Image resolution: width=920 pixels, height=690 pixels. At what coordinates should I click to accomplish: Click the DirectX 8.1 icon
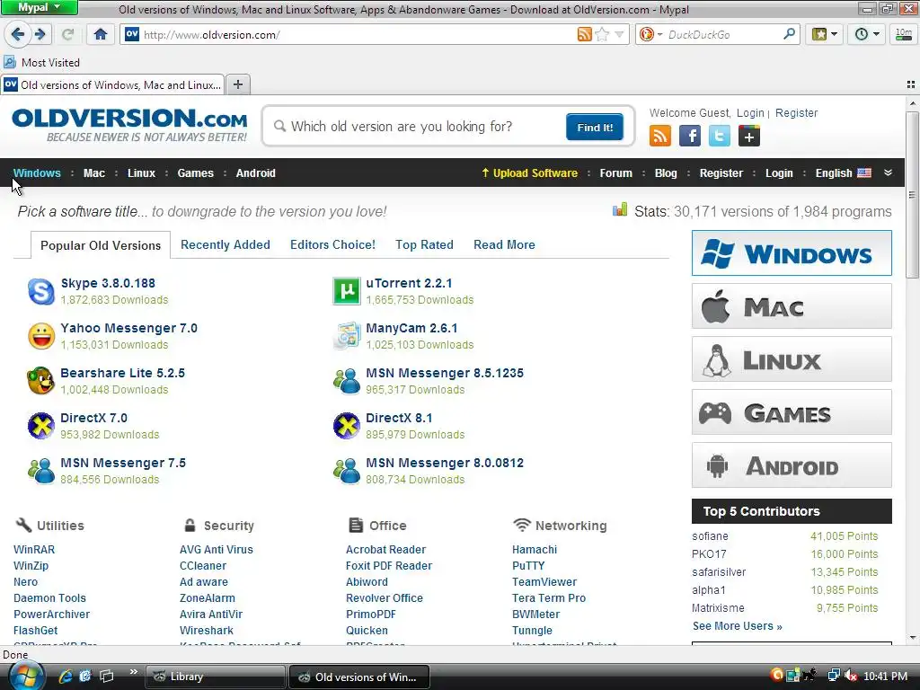click(x=347, y=426)
